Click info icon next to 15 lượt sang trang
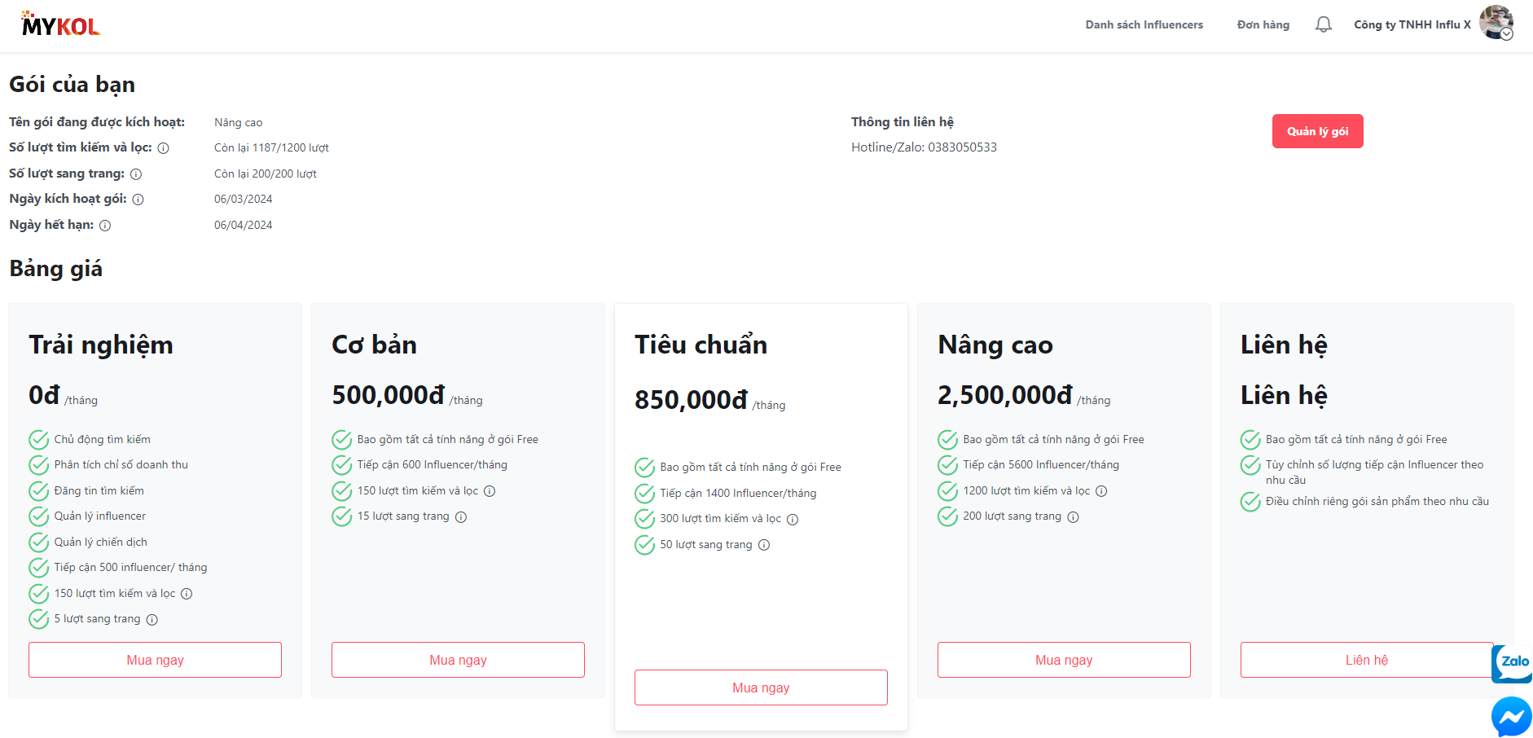This screenshot has width=1533, height=738. pos(461,517)
